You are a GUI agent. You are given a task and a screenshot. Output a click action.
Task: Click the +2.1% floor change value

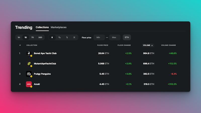pos(129,84)
